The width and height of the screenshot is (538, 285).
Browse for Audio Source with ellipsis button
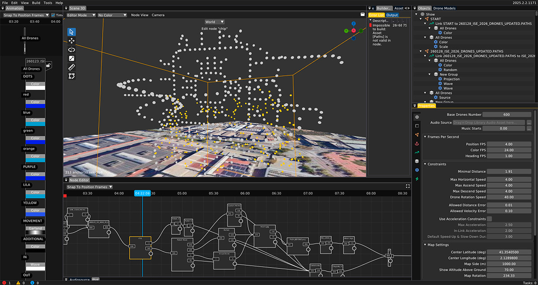click(529, 122)
